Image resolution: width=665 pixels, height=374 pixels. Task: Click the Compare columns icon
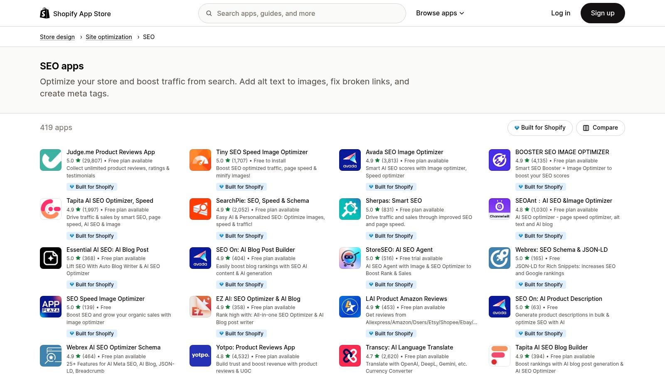click(x=586, y=128)
